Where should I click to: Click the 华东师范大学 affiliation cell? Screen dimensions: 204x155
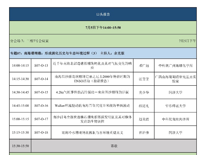(x=175, y=106)
